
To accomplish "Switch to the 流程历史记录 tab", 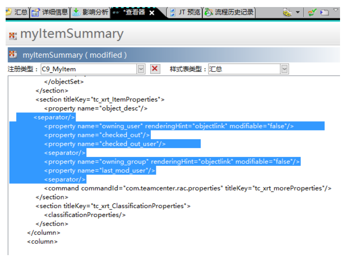I will [x=230, y=13].
